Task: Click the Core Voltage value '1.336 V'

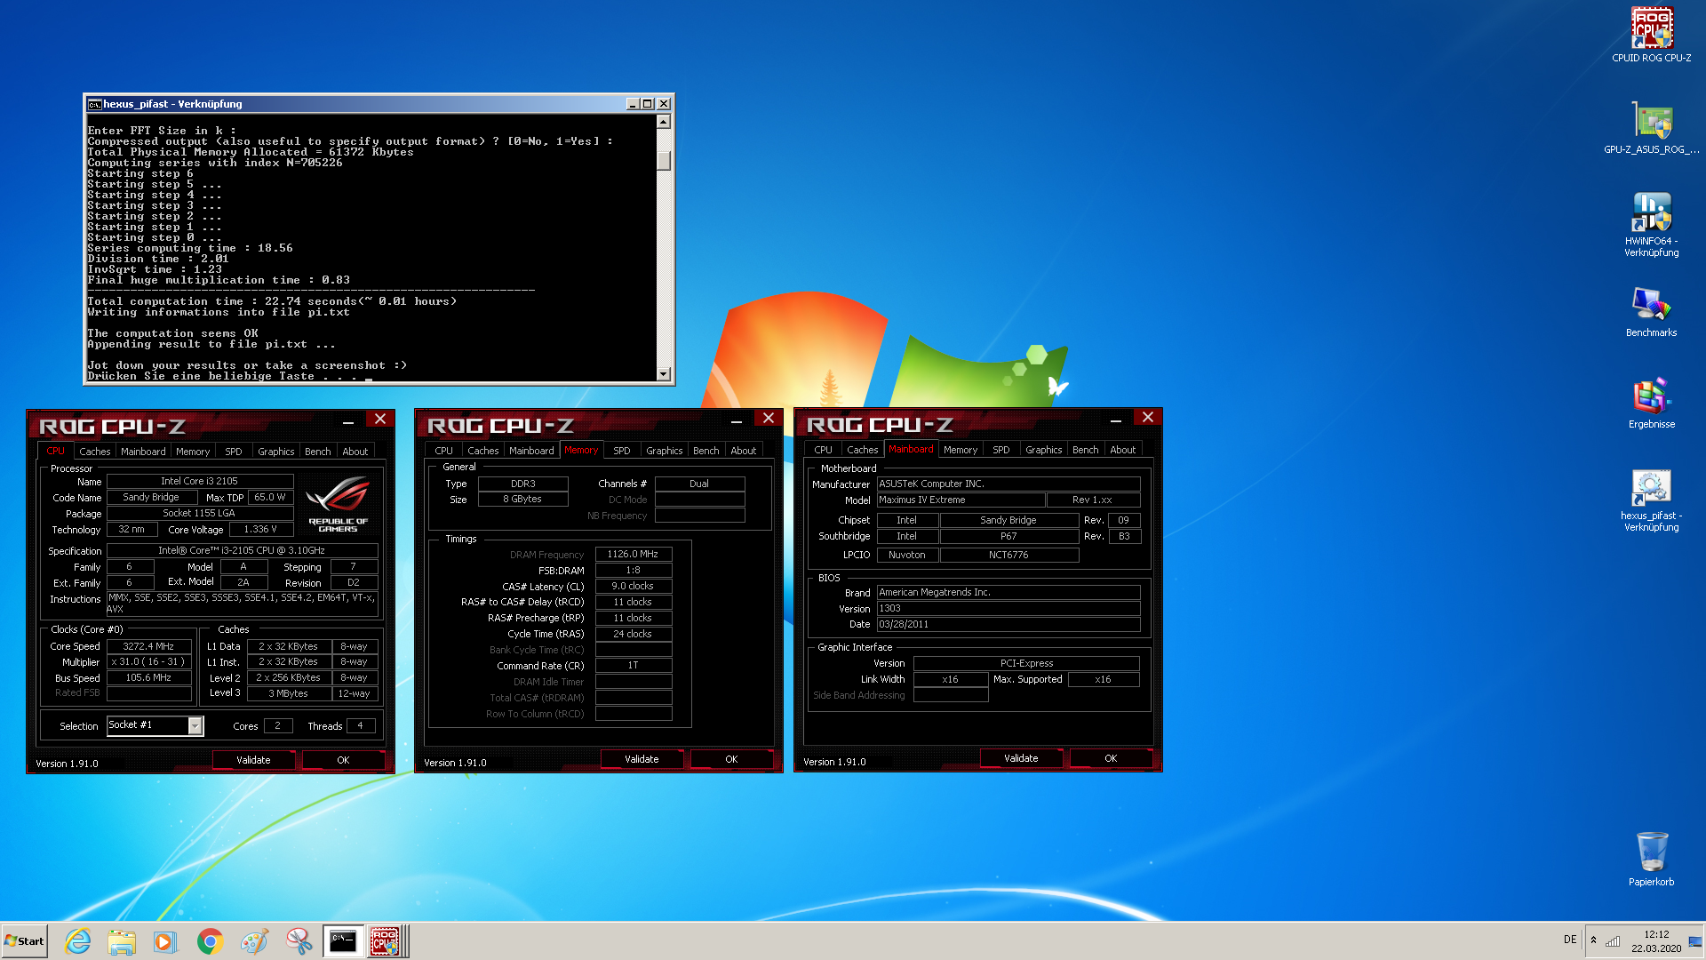Action: point(260,529)
